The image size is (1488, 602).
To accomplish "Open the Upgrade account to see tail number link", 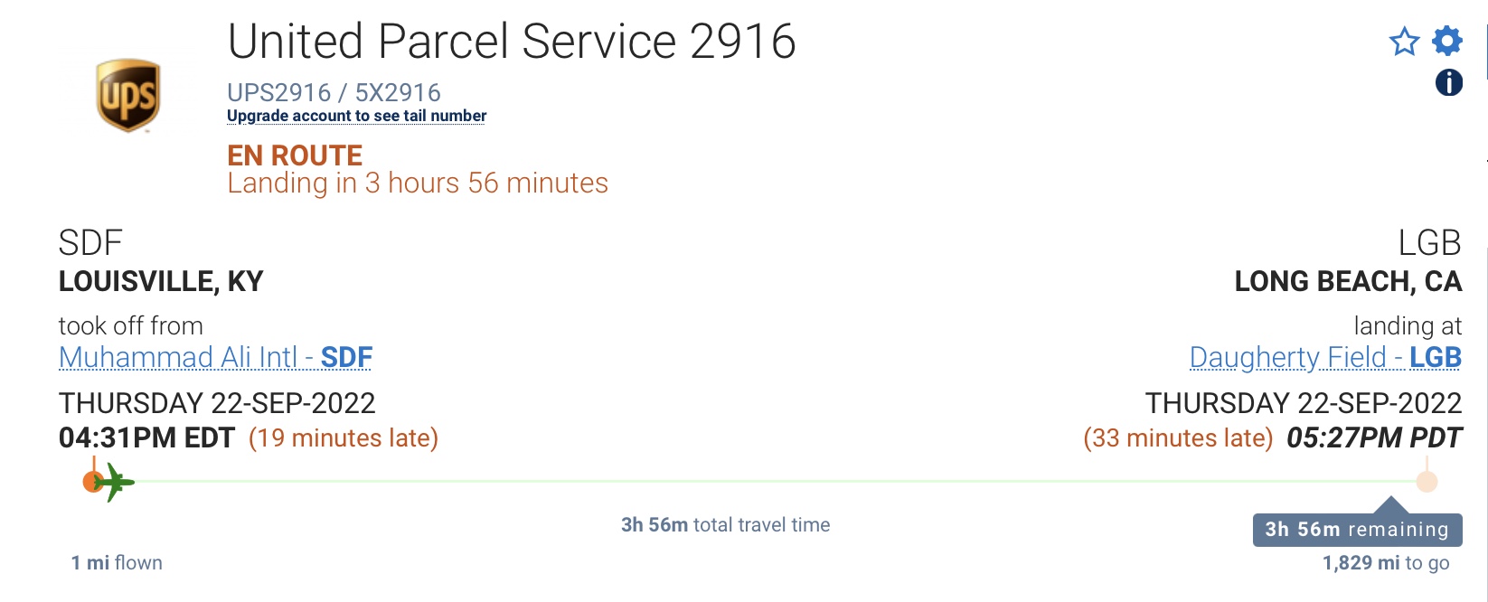I will [356, 116].
